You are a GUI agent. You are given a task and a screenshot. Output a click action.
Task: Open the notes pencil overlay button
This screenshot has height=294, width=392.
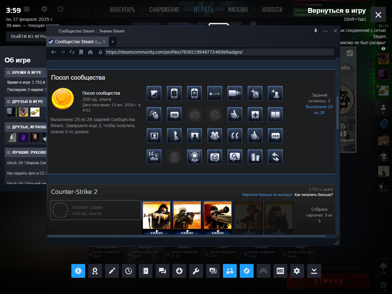[112, 271]
